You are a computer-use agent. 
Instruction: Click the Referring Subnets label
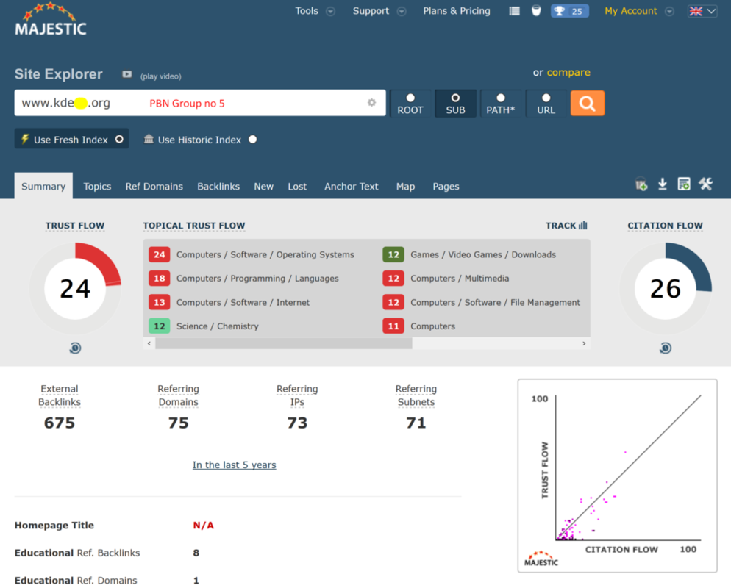pyautogui.click(x=416, y=395)
